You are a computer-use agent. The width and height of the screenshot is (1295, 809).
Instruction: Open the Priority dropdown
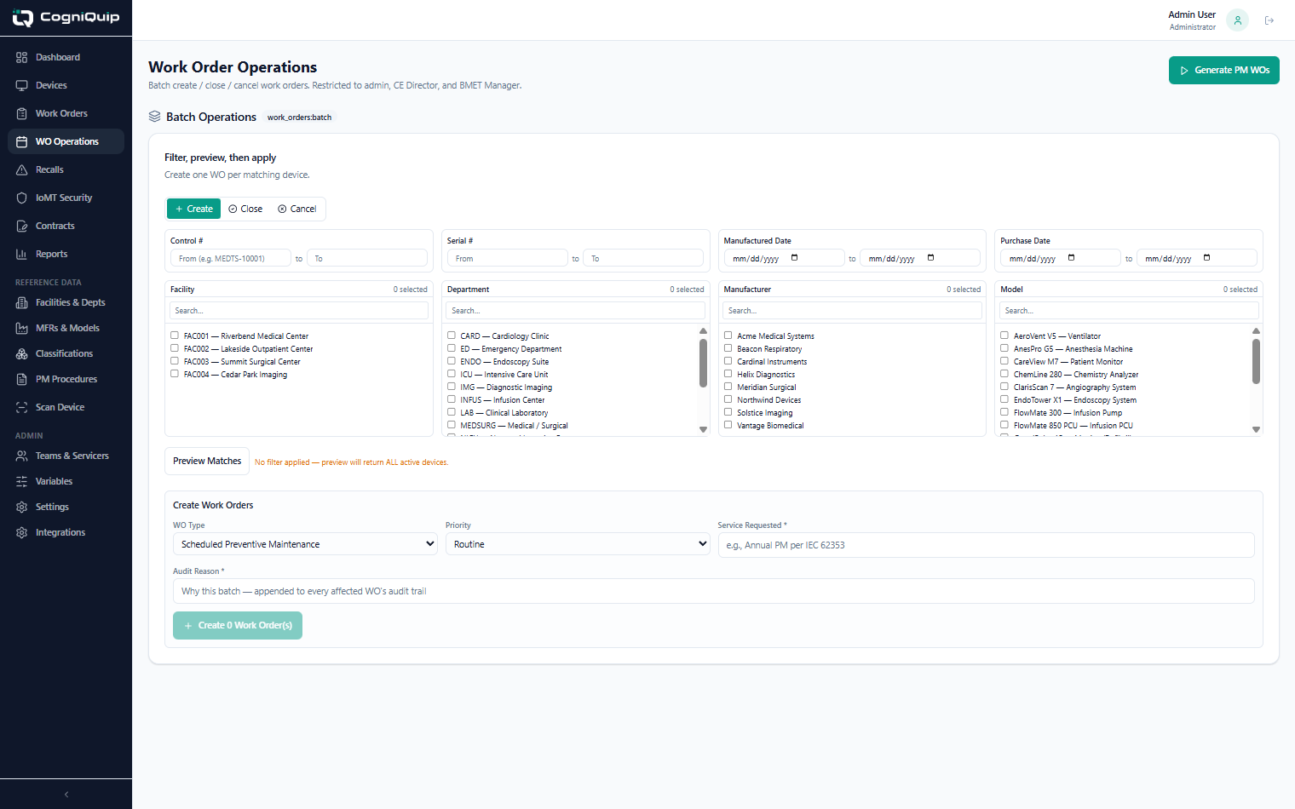[x=578, y=544]
